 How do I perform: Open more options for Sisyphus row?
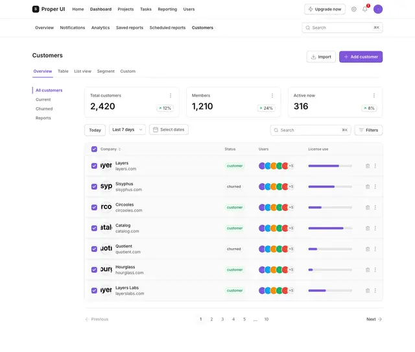[375, 186]
